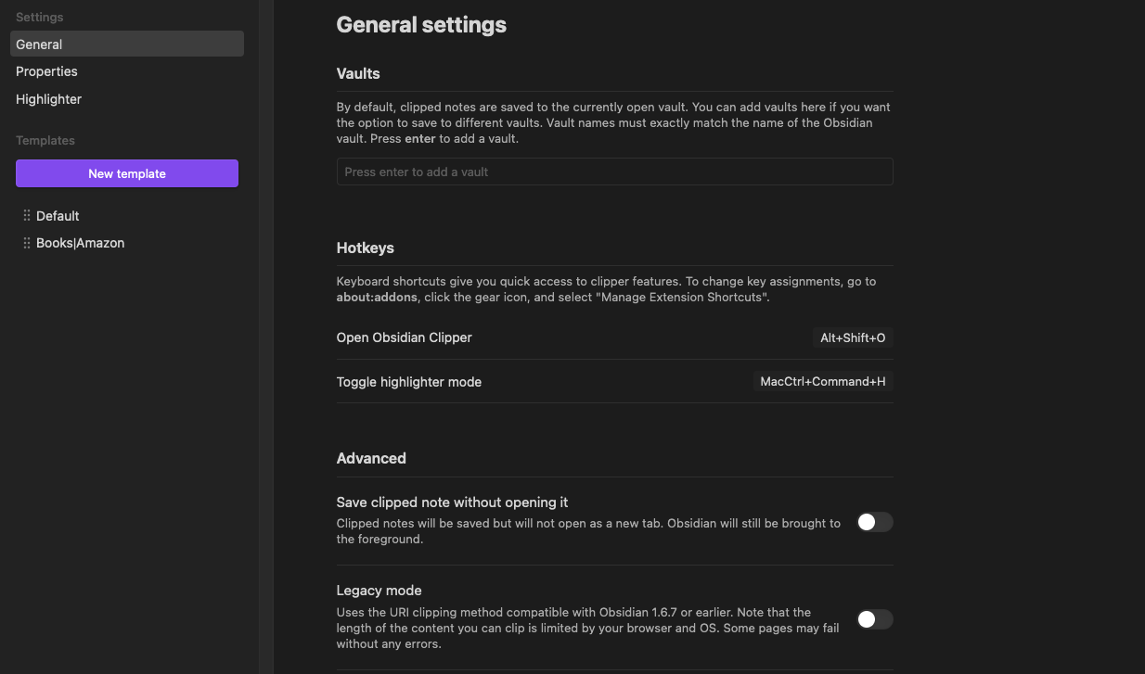Click the Legacy mode setting title
Viewport: 1145px width, 674px height.
pos(379,591)
